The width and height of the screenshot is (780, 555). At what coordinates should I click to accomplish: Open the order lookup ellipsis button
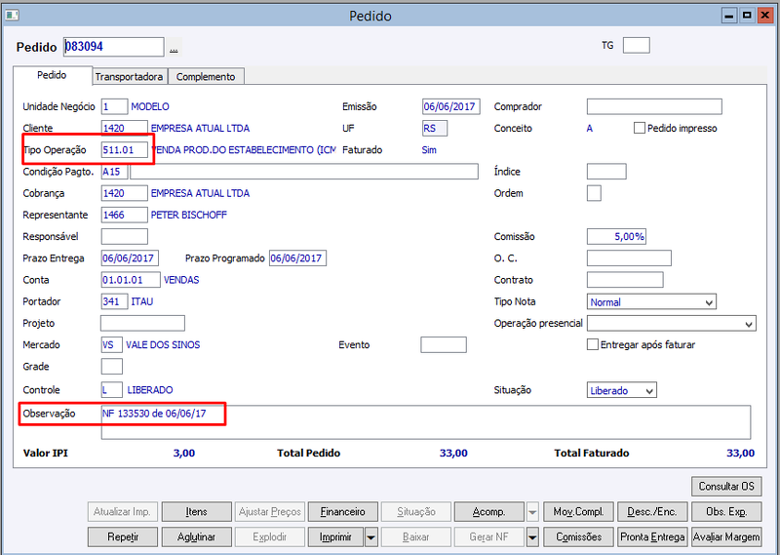click(174, 48)
